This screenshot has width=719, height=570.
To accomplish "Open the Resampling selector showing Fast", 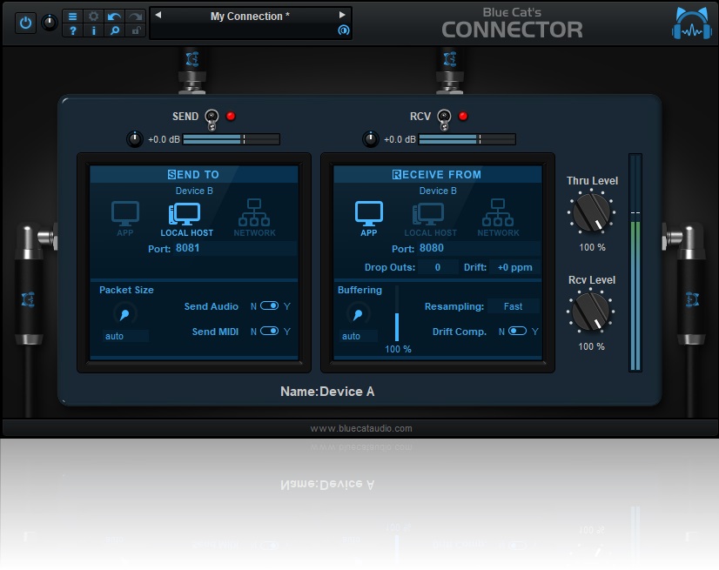I will click(x=513, y=306).
